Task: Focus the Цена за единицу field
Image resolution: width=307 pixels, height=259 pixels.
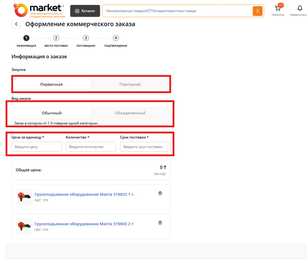Action: 36,147
